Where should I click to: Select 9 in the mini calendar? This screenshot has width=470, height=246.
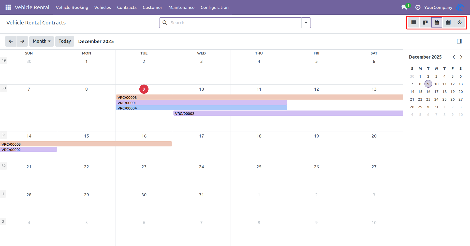(428, 84)
